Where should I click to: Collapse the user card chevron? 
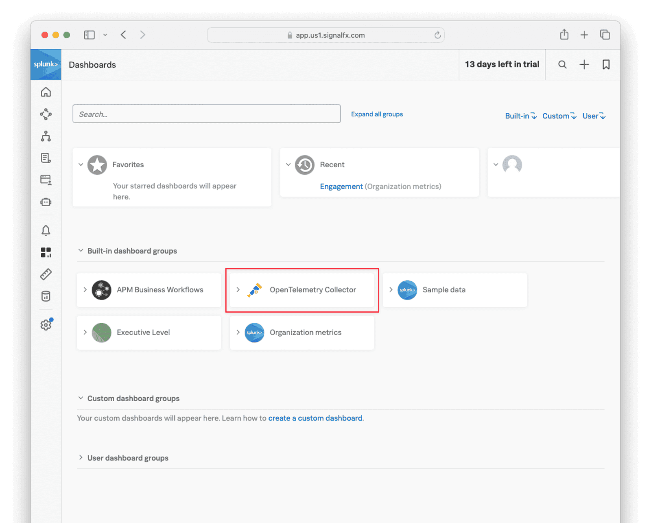click(x=496, y=164)
